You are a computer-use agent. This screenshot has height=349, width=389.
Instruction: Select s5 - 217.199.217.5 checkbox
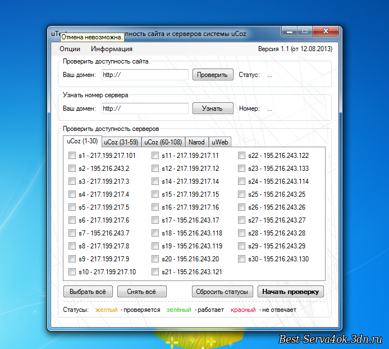point(72,207)
